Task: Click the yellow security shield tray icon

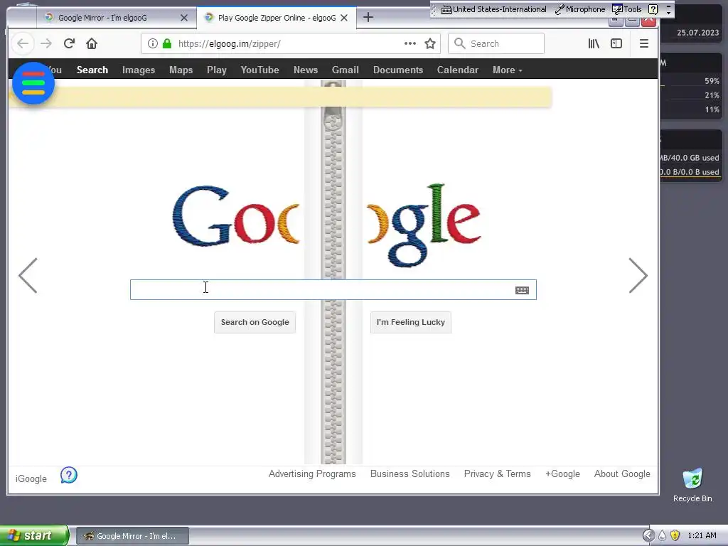Action: tap(675, 535)
